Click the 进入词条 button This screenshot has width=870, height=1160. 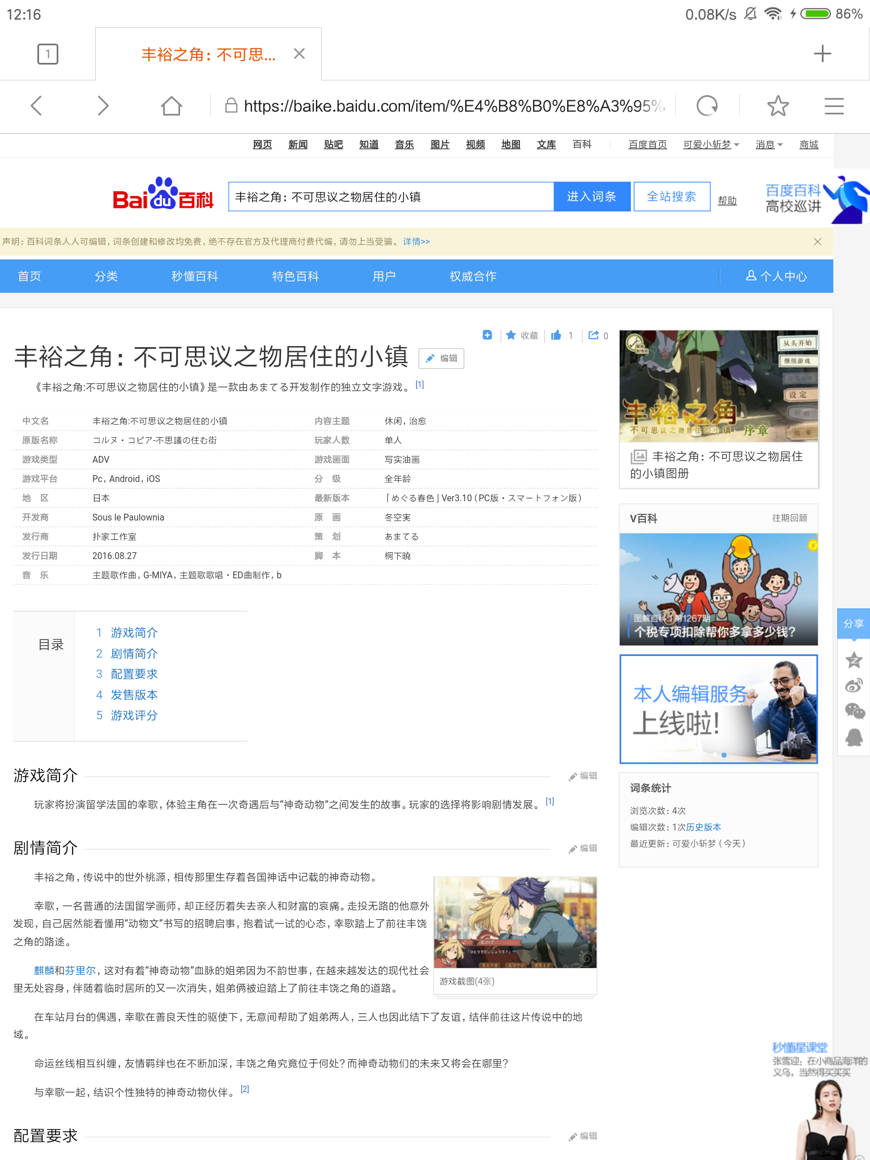592,197
